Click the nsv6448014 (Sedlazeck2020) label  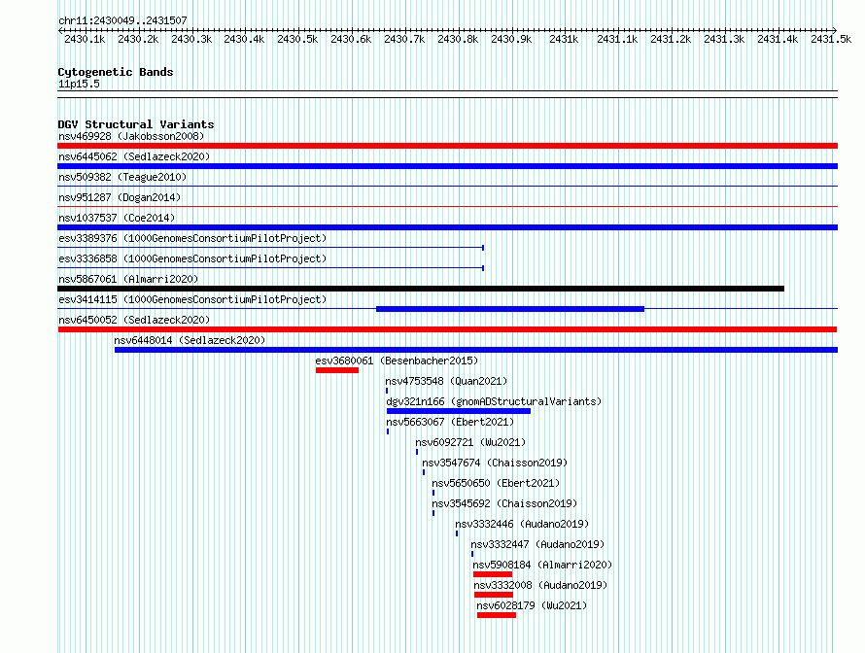coord(190,340)
